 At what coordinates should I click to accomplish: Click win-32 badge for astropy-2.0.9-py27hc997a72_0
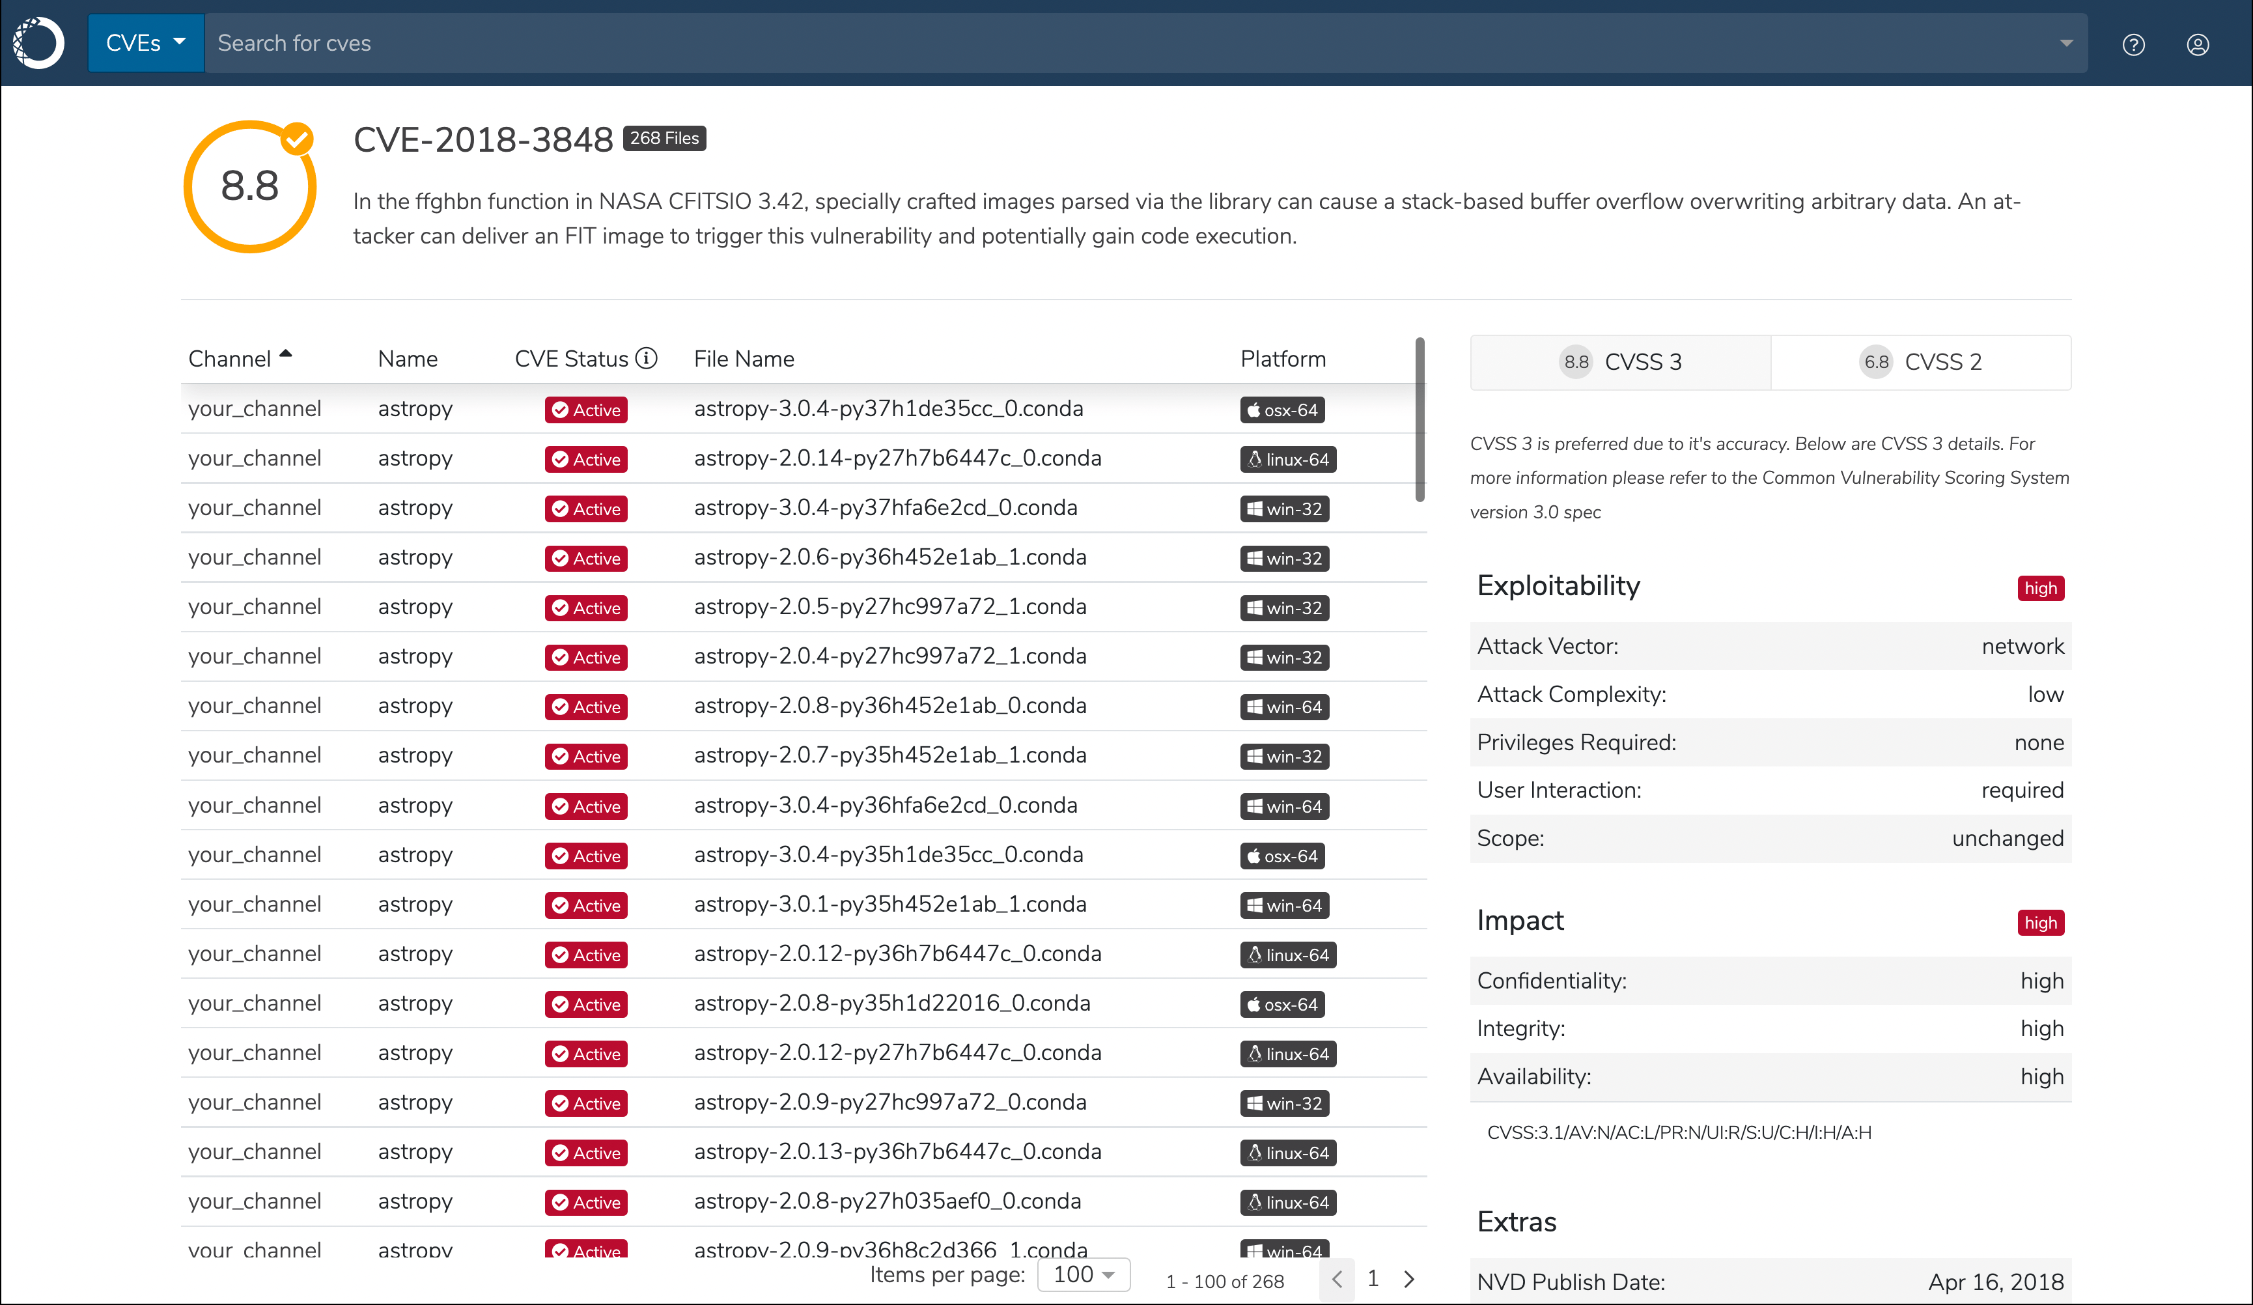coord(1284,1103)
